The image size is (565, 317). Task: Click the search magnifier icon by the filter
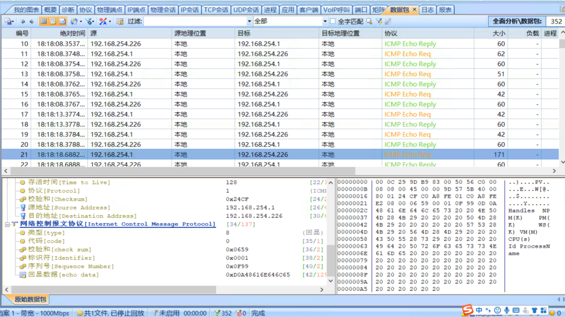[369, 21]
